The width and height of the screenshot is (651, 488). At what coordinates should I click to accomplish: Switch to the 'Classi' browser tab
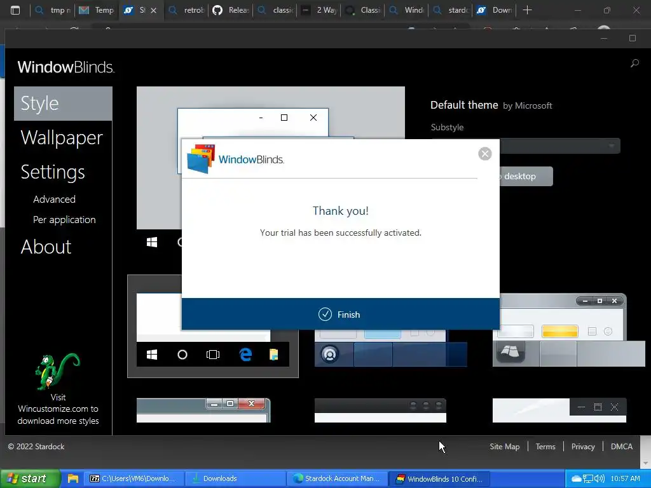click(363, 10)
